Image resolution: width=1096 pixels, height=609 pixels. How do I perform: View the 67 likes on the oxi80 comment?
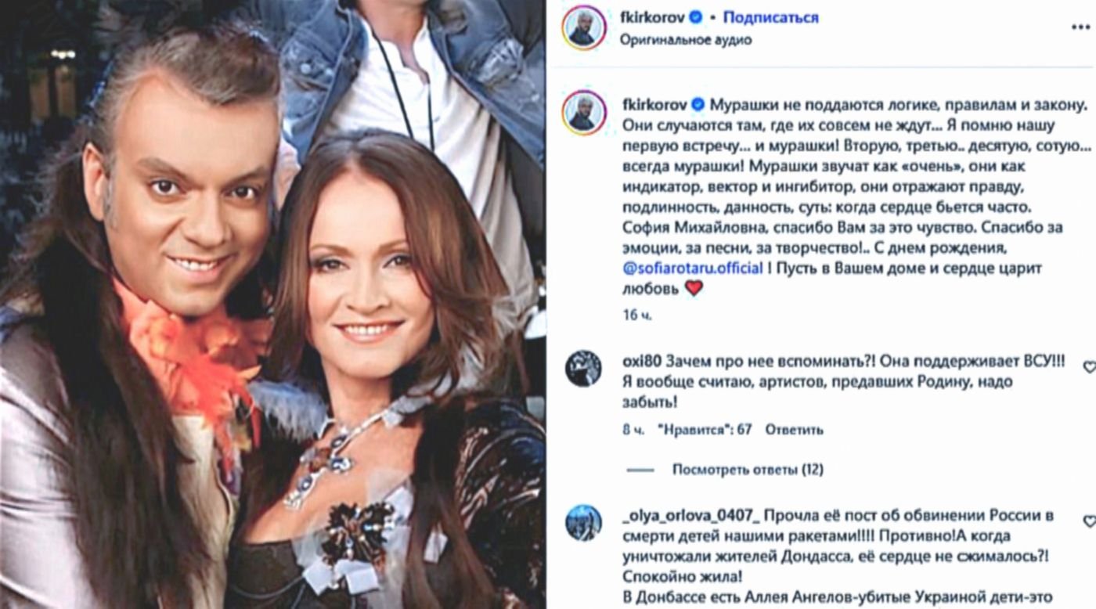pyautogui.click(x=705, y=430)
